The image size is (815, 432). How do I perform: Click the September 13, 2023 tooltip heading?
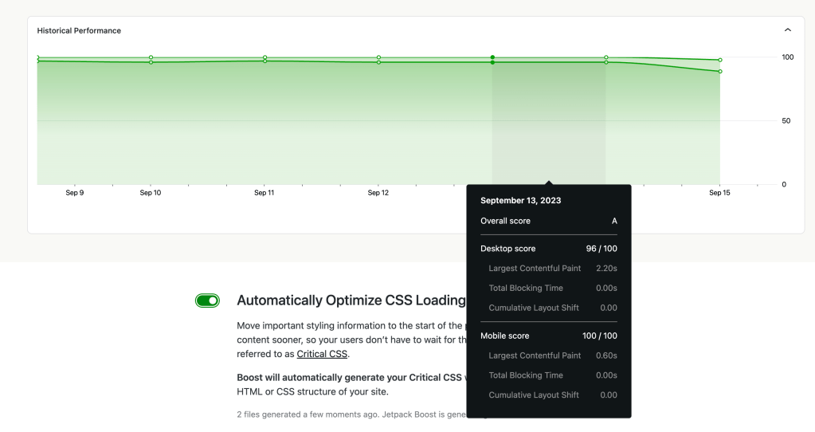pyautogui.click(x=520, y=201)
